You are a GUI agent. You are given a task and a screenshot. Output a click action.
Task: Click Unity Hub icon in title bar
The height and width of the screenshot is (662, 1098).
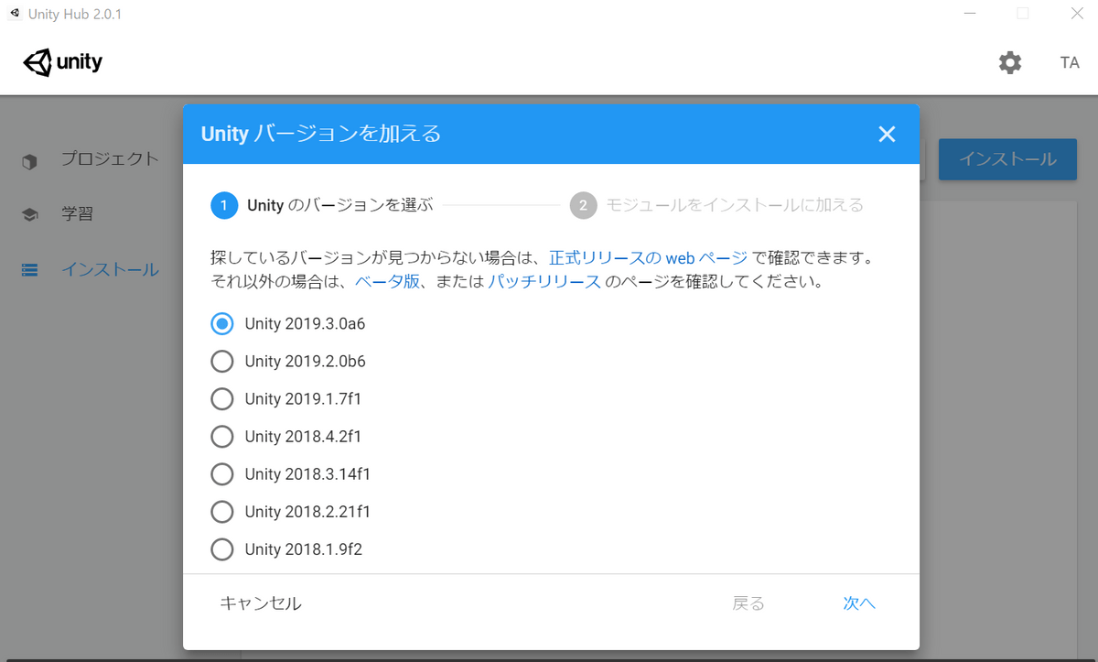pyautogui.click(x=14, y=13)
